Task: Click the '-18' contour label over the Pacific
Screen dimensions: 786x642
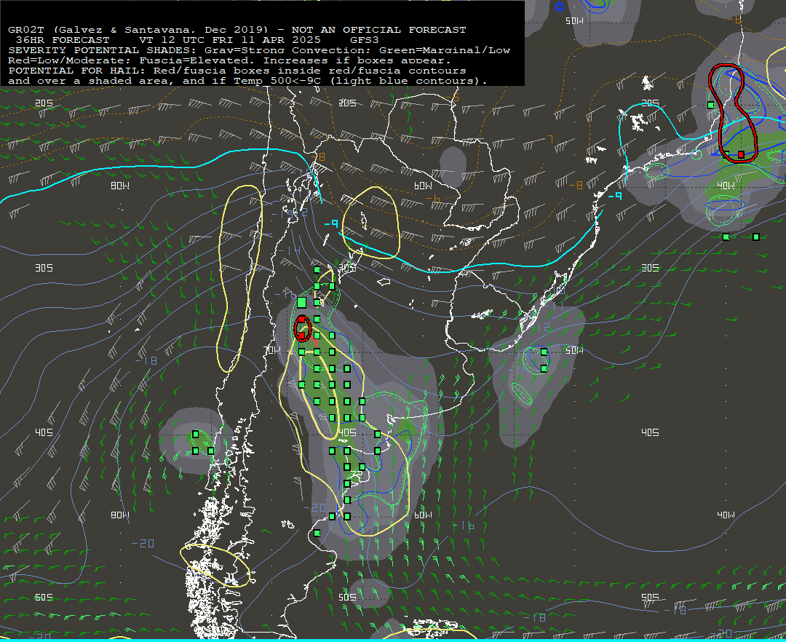Action: 146,360
